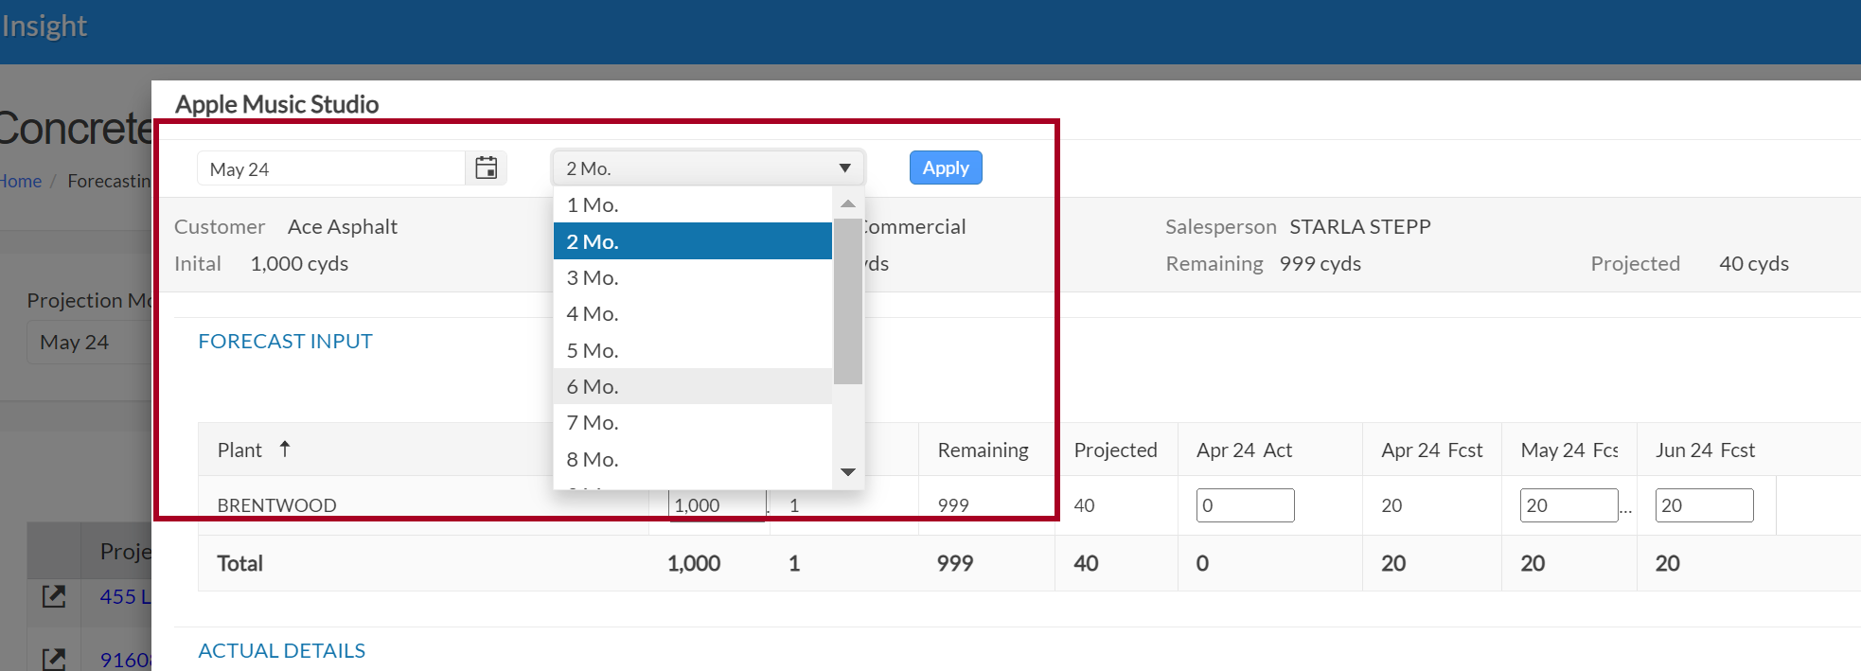This screenshot has height=671, width=1861.
Task: Click the May 24 Fcst column header
Action: point(1569,450)
